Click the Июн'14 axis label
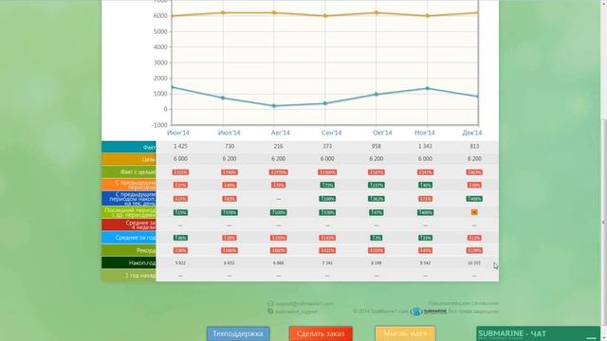Image resolution: width=607 pixels, height=341 pixels. pyautogui.click(x=178, y=133)
